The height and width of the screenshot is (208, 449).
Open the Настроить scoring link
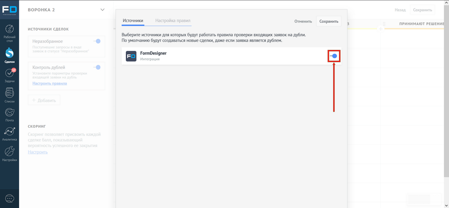[x=38, y=152]
